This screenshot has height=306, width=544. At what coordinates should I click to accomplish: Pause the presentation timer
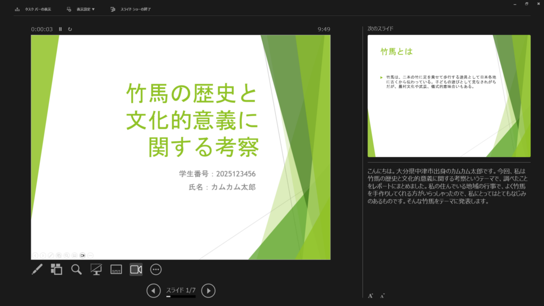[61, 29]
